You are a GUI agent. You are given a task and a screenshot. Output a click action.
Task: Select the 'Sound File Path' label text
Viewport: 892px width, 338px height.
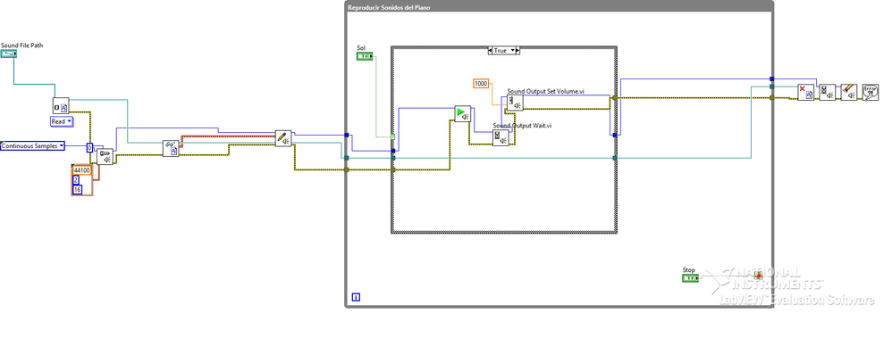pos(21,45)
